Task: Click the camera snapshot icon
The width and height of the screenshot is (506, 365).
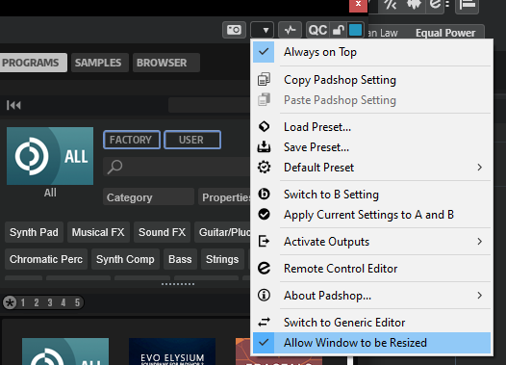Action: click(x=234, y=31)
